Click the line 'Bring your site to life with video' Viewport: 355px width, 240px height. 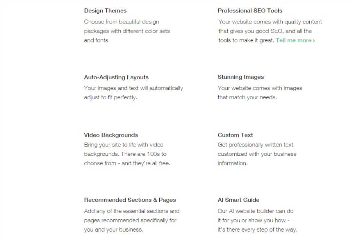124,145
